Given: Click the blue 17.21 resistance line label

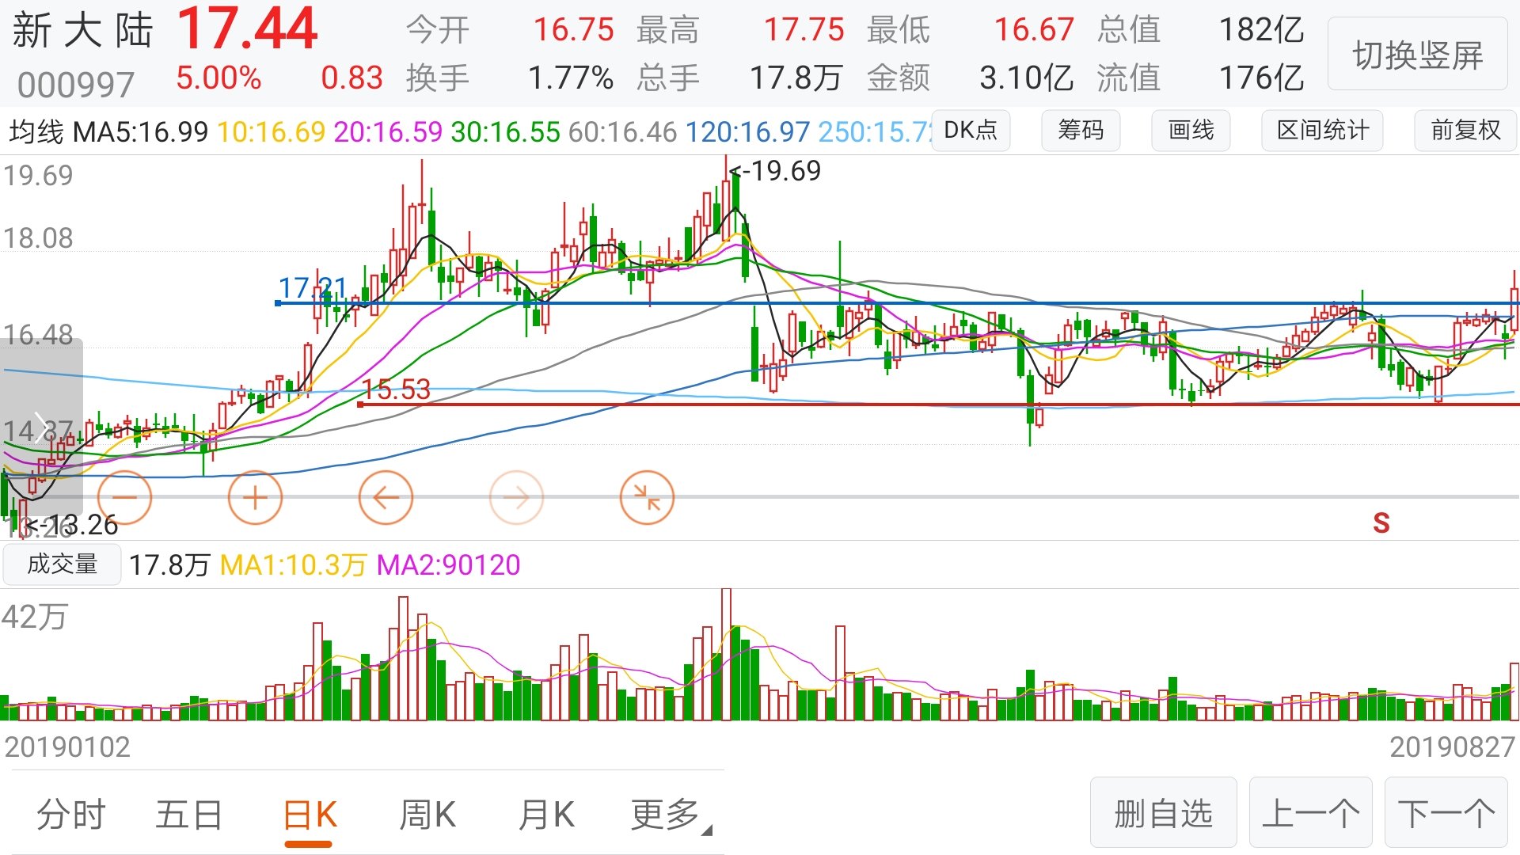Looking at the screenshot, I should [x=313, y=288].
